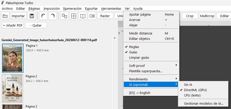The height and width of the screenshot is (109, 231).
Task: Open the Páginas menu
Action: point(34,8)
